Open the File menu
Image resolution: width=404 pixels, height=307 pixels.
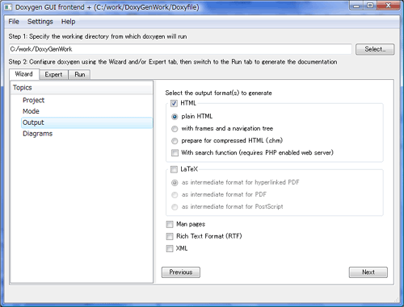(x=14, y=22)
